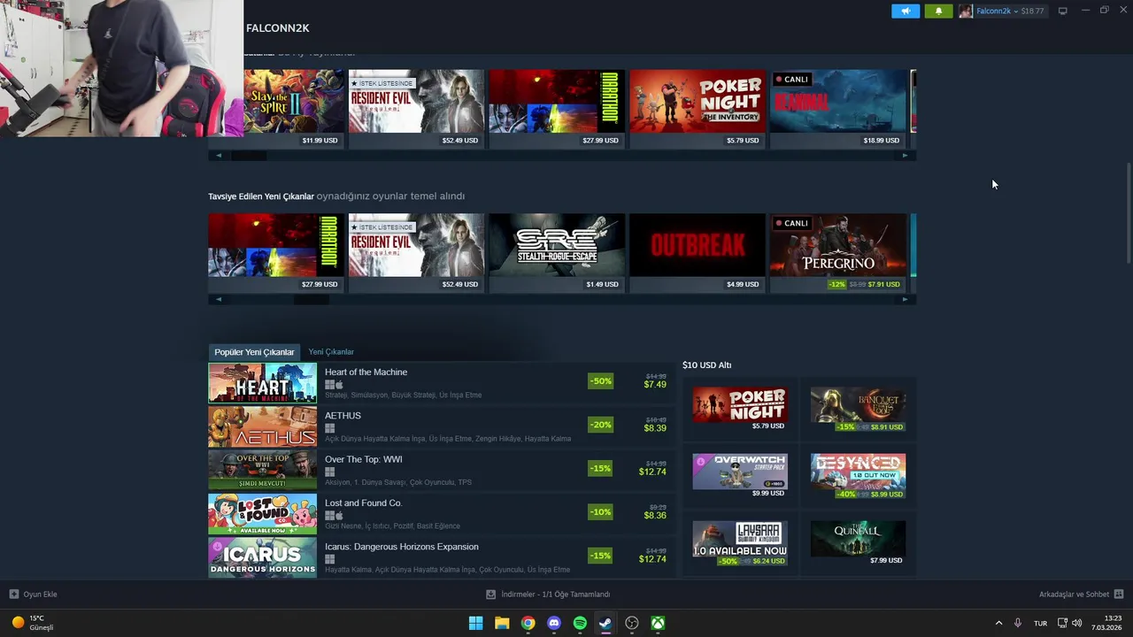Open Arkadaşlar ve Sohbet panel
Viewport: 1133px width, 637px height.
pyautogui.click(x=1074, y=595)
